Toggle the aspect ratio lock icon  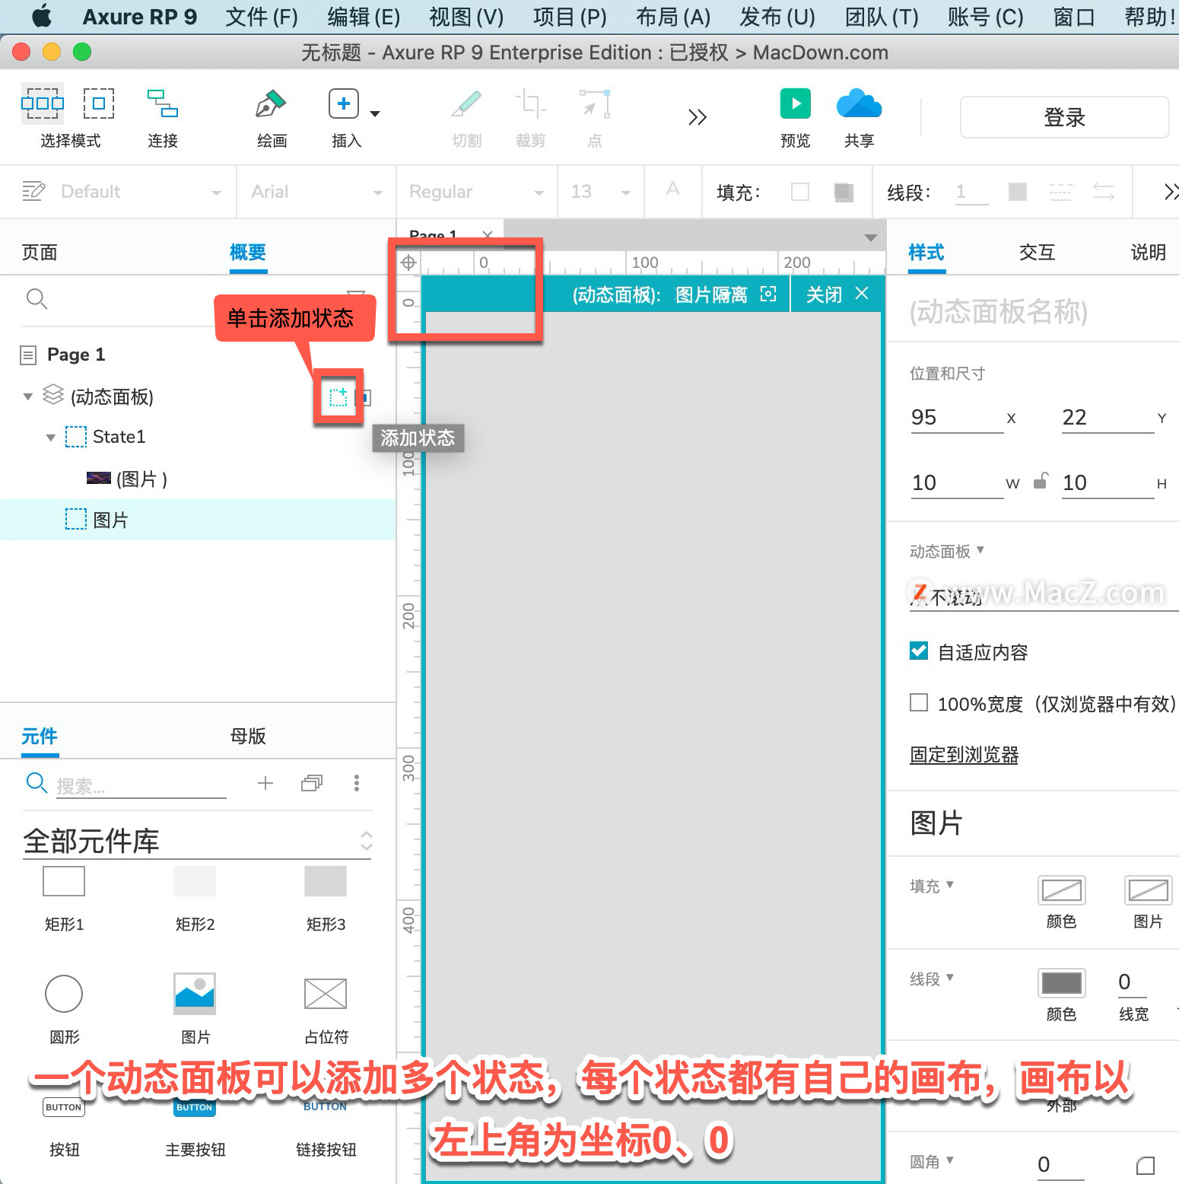(x=1041, y=482)
